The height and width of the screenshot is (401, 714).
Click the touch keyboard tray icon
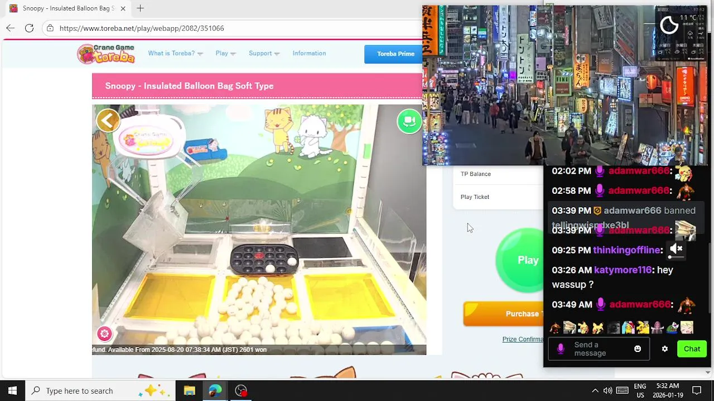point(623,390)
